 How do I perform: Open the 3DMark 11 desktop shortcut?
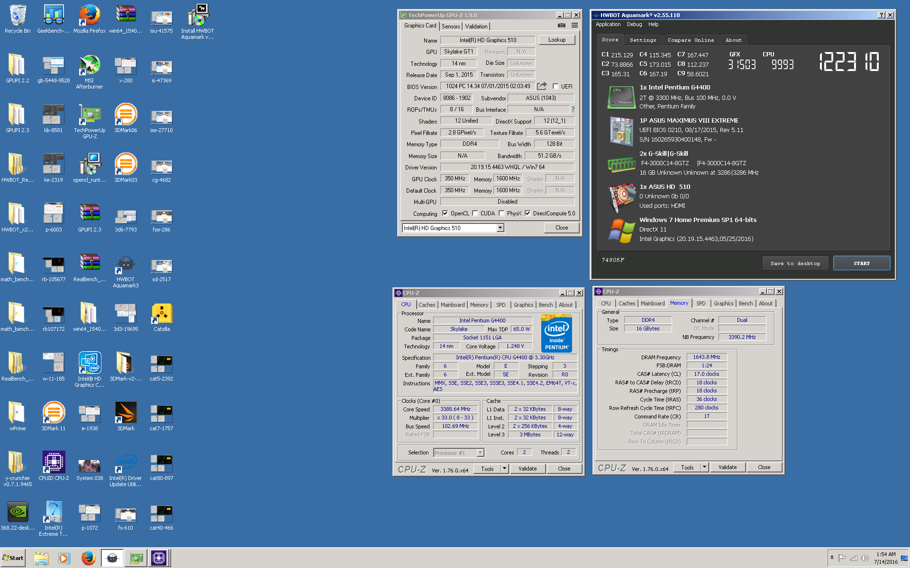54,417
